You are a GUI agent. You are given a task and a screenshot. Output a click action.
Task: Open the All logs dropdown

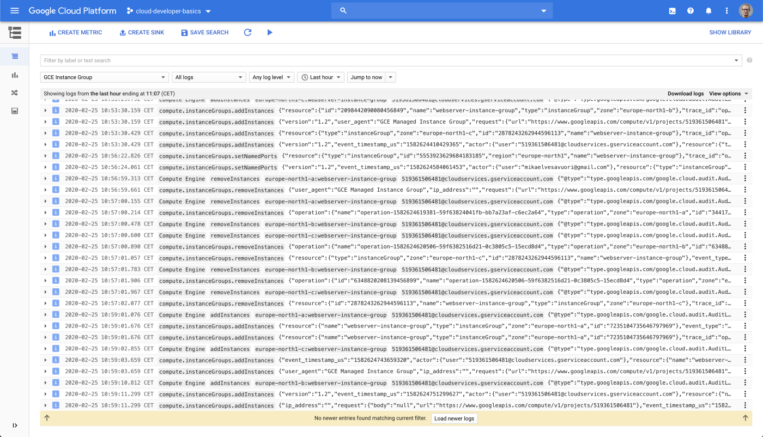209,77
